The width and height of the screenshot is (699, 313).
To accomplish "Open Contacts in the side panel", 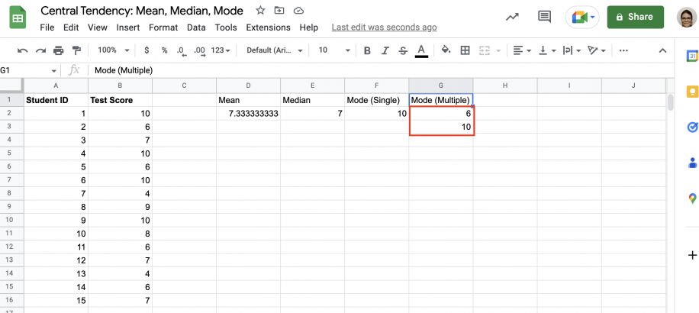I will pos(692,163).
